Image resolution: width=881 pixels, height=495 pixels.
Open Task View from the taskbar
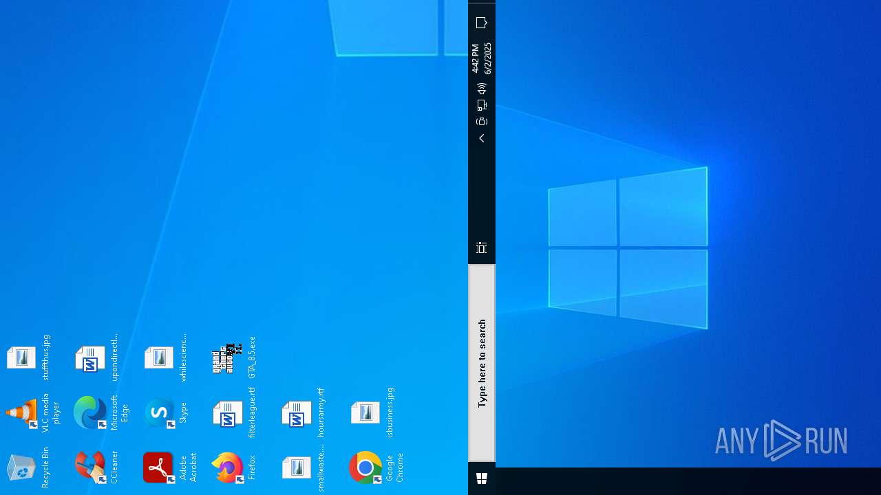[482, 248]
